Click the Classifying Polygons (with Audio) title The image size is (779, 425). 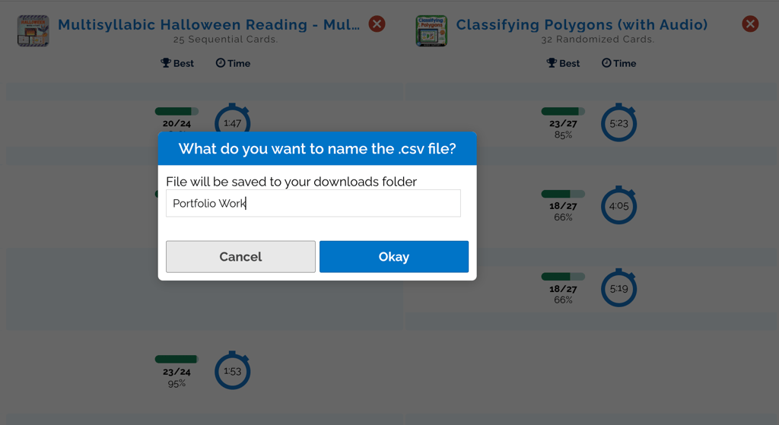click(x=581, y=25)
